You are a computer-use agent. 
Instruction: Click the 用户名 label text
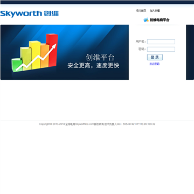(x=140, y=41)
